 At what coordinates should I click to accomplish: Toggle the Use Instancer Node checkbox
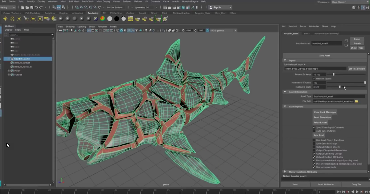click(x=314, y=167)
